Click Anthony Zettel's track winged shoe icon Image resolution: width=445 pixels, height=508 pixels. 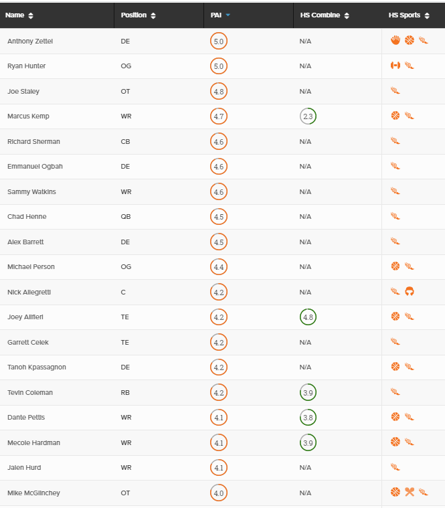[x=424, y=40]
